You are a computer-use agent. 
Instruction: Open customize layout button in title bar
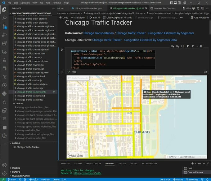click(x=185, y=3)
